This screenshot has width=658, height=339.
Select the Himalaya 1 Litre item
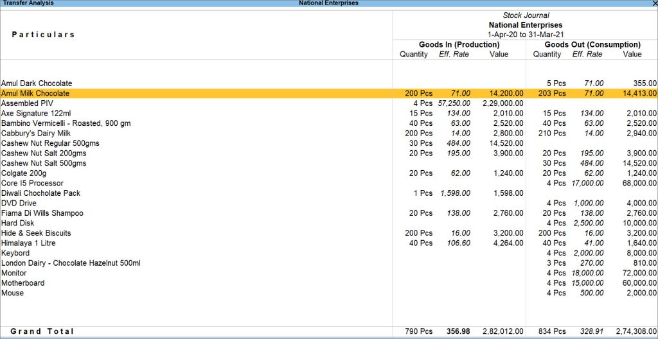pos(28,243)
